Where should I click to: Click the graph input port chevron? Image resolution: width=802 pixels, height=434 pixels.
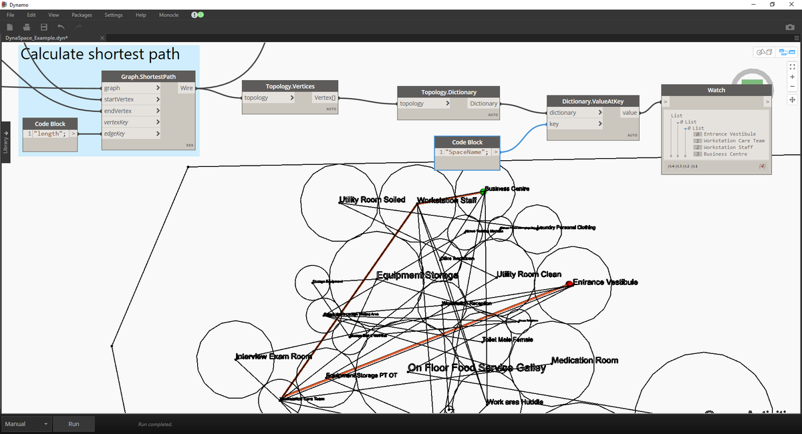click(x=158, y=87)
